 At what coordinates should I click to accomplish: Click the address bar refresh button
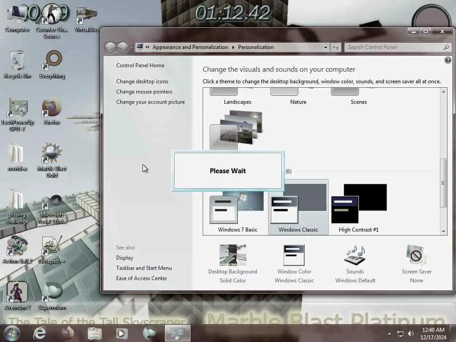point(335,47)
